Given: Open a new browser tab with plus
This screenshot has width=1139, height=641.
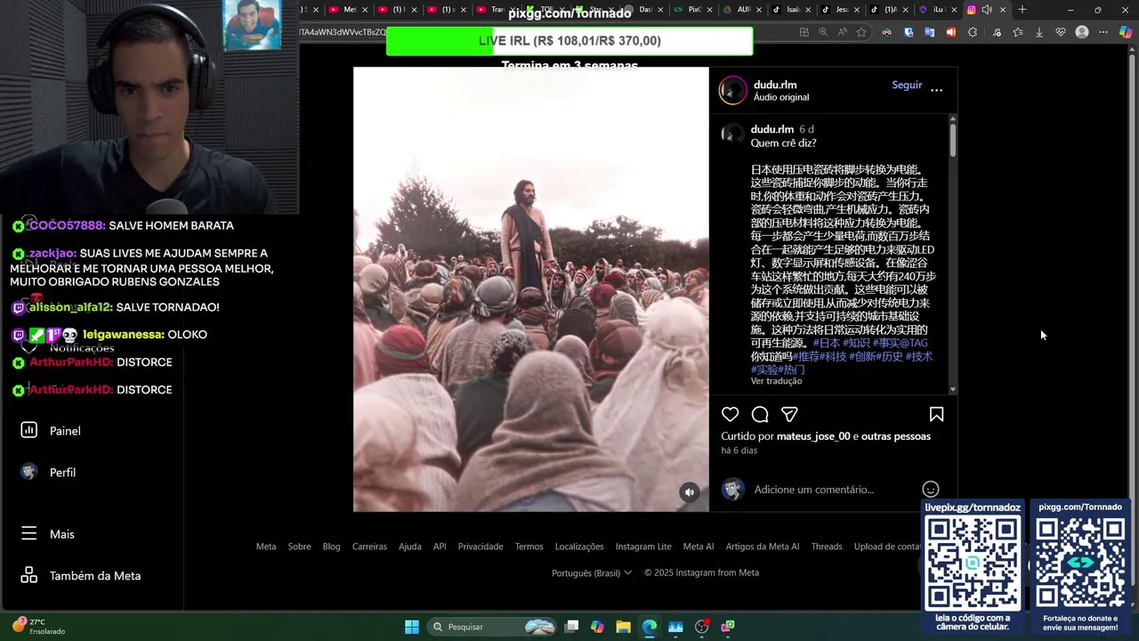Looking at the screenshot, I should (1022, 10).
